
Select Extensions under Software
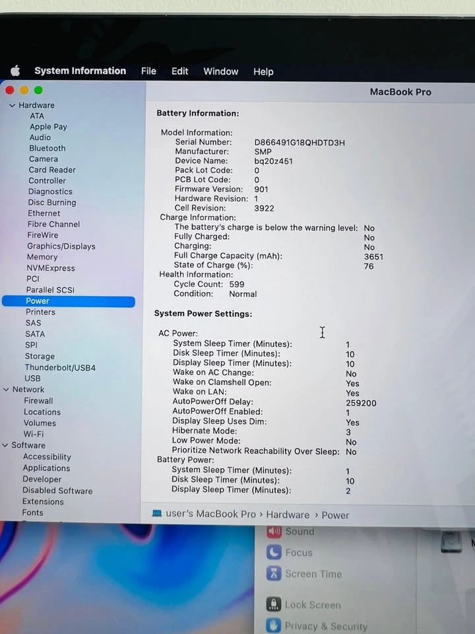[43, 502]
